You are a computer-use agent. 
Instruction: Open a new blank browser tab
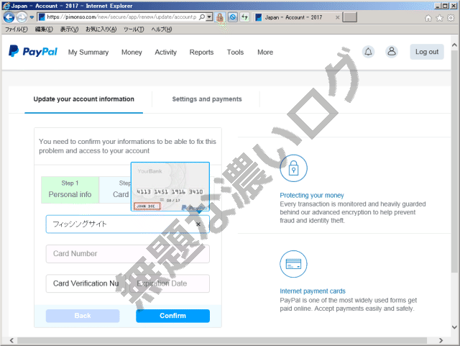350,17
